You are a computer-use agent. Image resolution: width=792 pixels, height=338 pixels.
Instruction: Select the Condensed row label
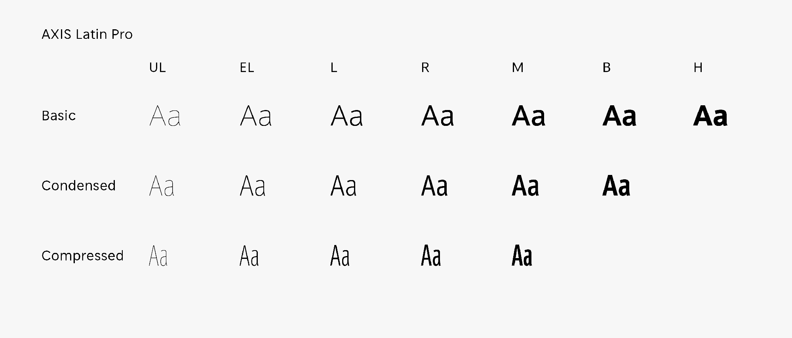(79, 186)
